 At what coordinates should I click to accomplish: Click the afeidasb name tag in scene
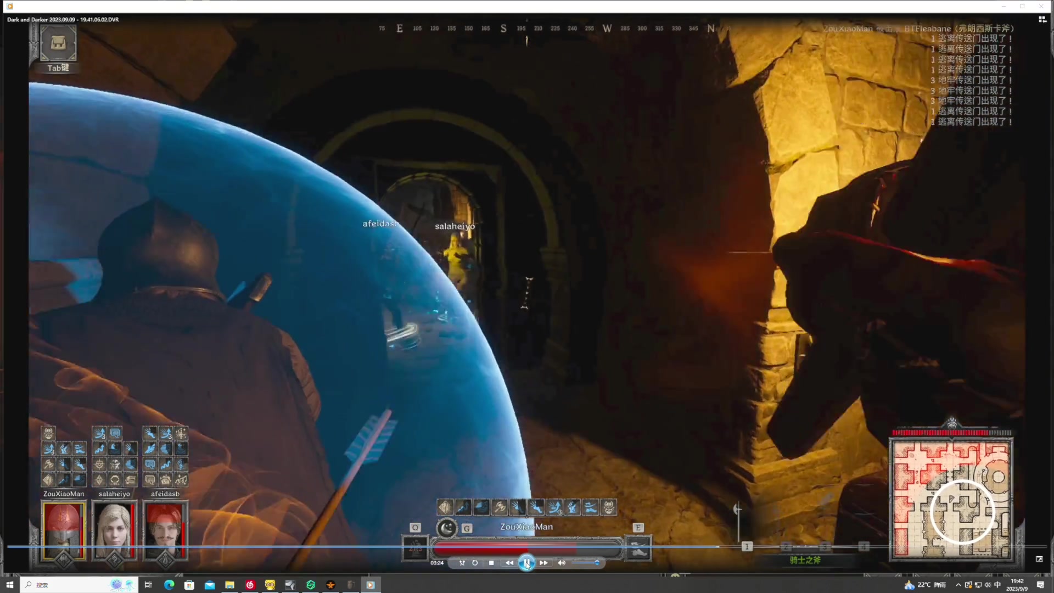380,223
